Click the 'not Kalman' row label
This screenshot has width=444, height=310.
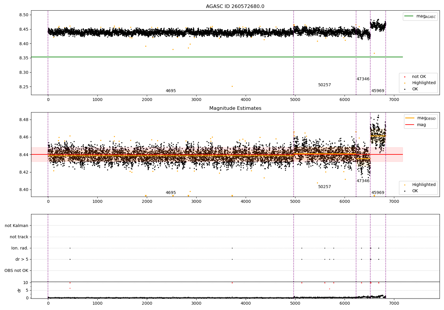pyautogui.click(x=17, y=226)
